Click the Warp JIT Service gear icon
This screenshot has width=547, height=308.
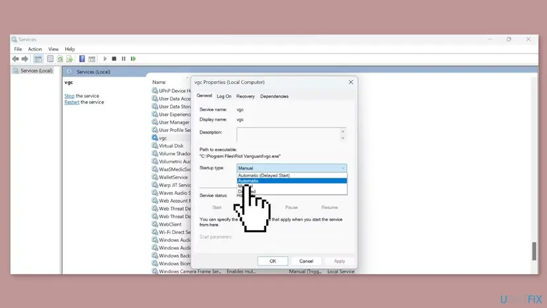coord(155,184)
